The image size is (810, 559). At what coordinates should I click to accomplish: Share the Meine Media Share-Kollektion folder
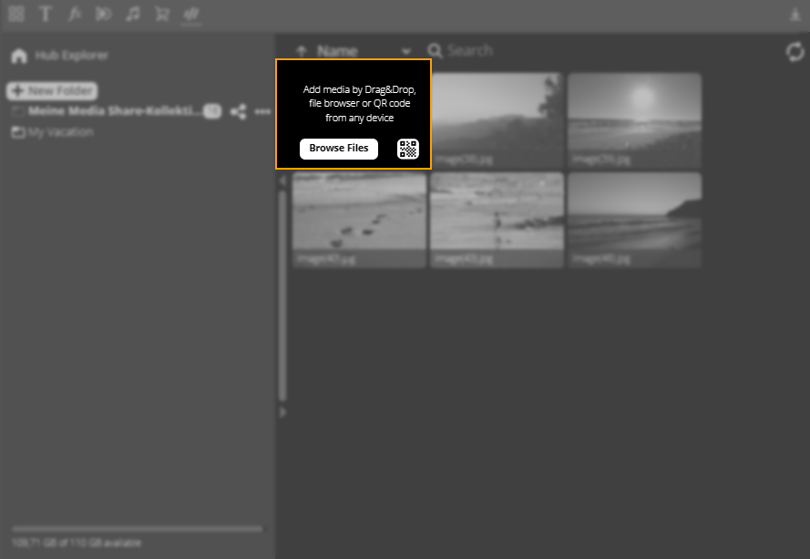pyautogui.click(x=238, y=111)
